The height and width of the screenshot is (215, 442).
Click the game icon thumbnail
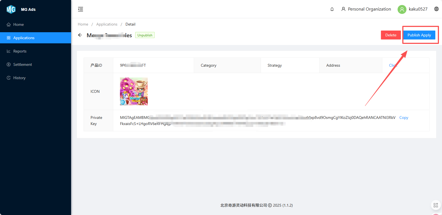pos(134,91)
